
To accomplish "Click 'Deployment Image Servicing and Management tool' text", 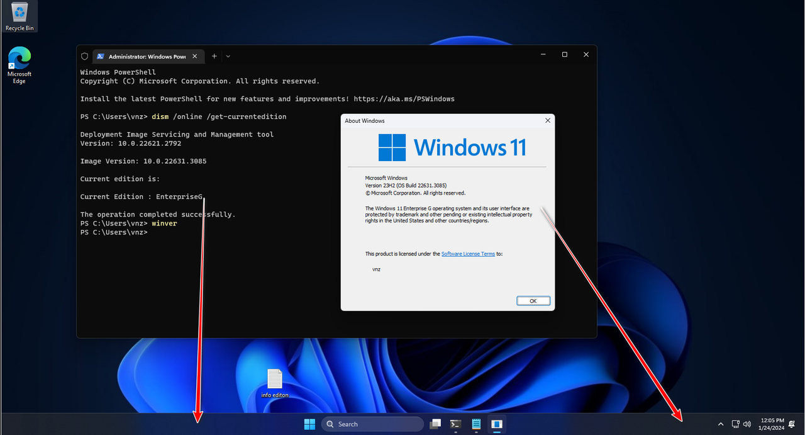I will (177, 134).
